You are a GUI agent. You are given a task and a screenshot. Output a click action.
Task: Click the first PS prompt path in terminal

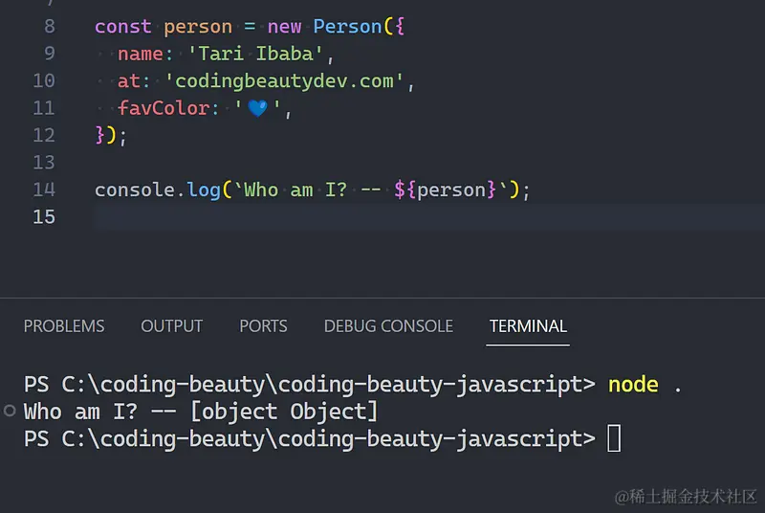pos(309,385)
